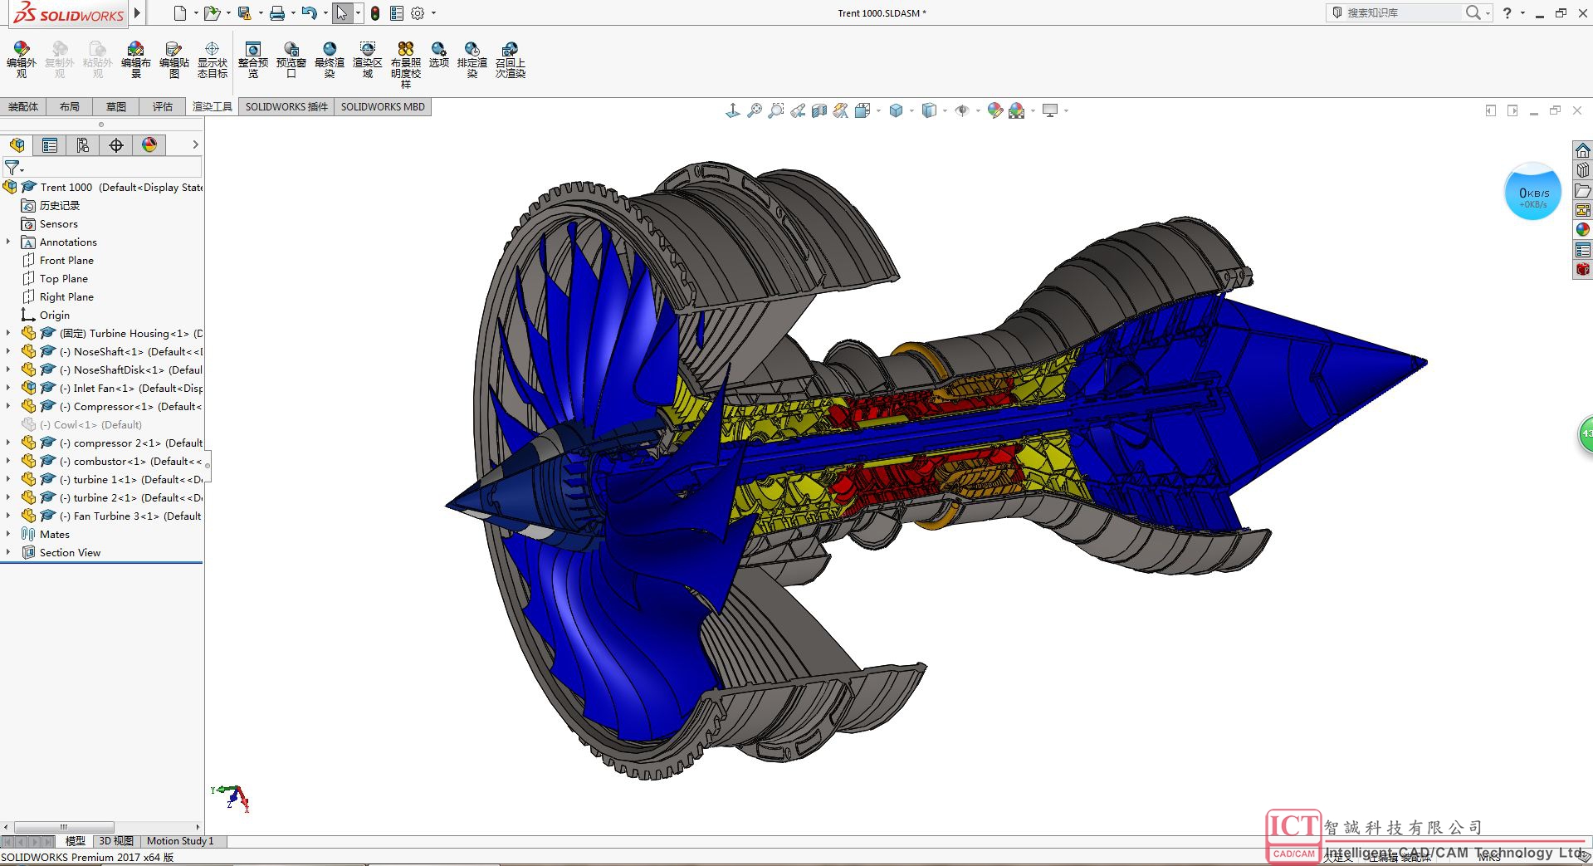Click Zoom to Area icon

pyautogui.click(x=776, y=110)
